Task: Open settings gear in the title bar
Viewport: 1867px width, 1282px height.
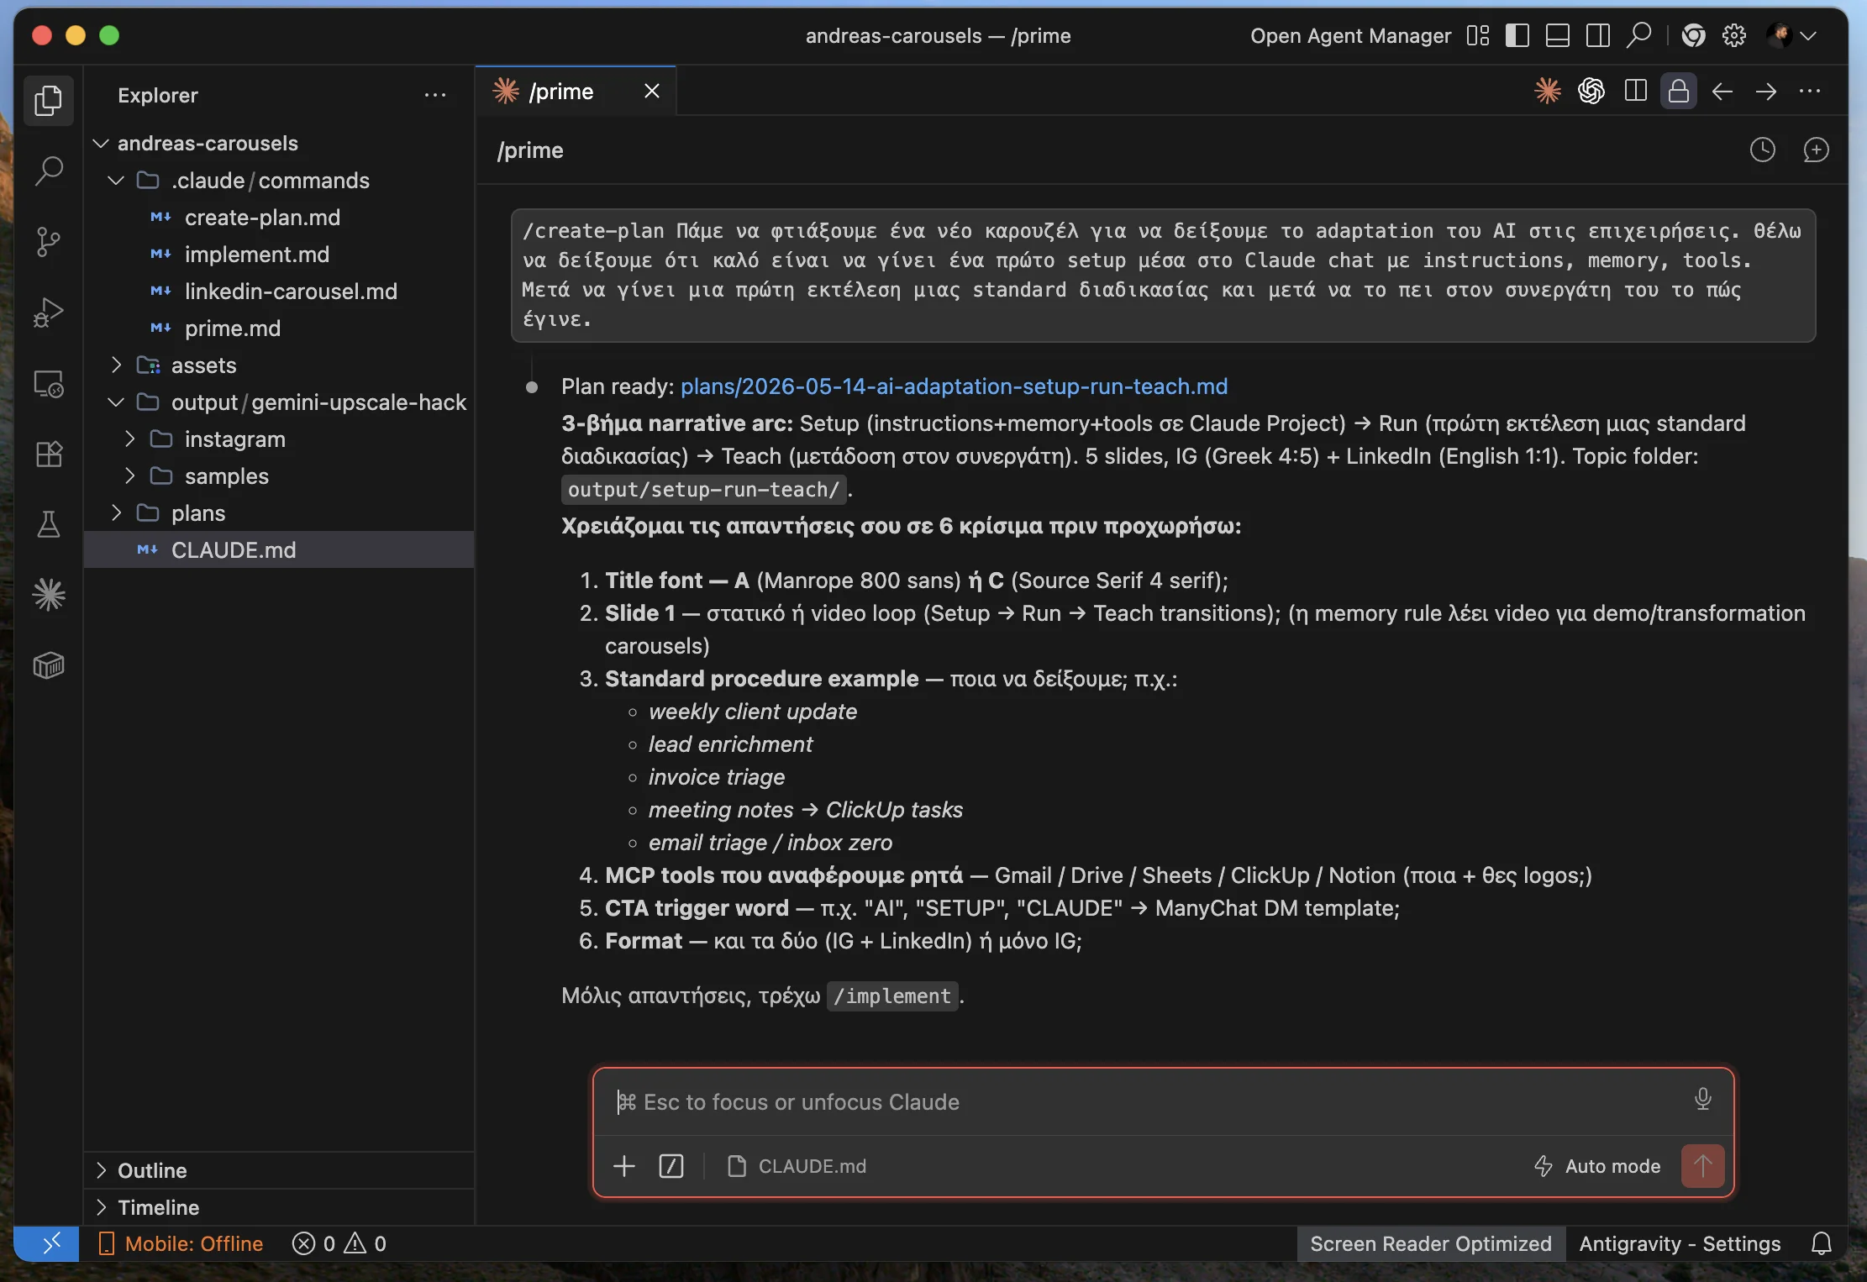Action: [x=1734, y=35]
